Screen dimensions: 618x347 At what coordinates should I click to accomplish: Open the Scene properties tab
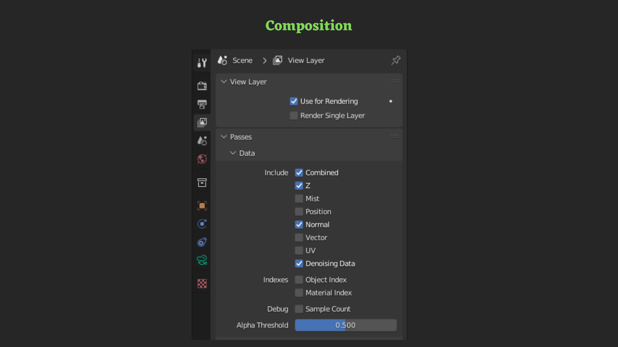click(x=202, y=140)
